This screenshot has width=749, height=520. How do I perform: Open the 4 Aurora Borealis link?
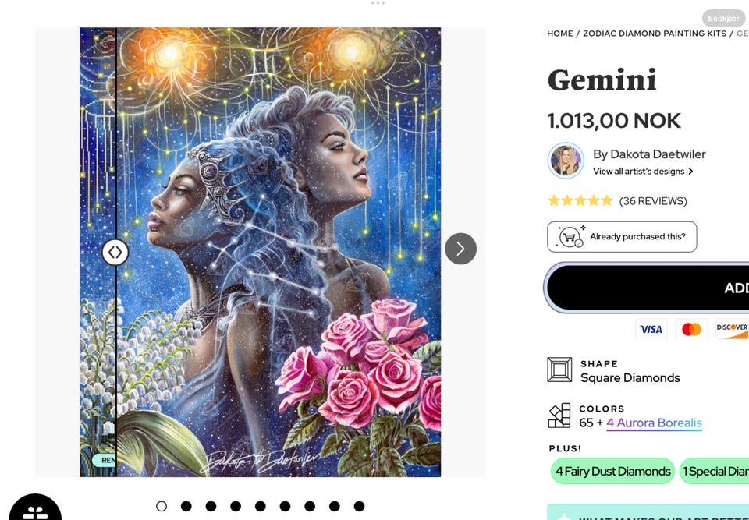(x=654, y=423)
